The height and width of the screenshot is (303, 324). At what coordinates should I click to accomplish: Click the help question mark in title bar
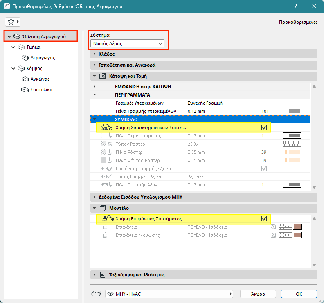(296, 6)
